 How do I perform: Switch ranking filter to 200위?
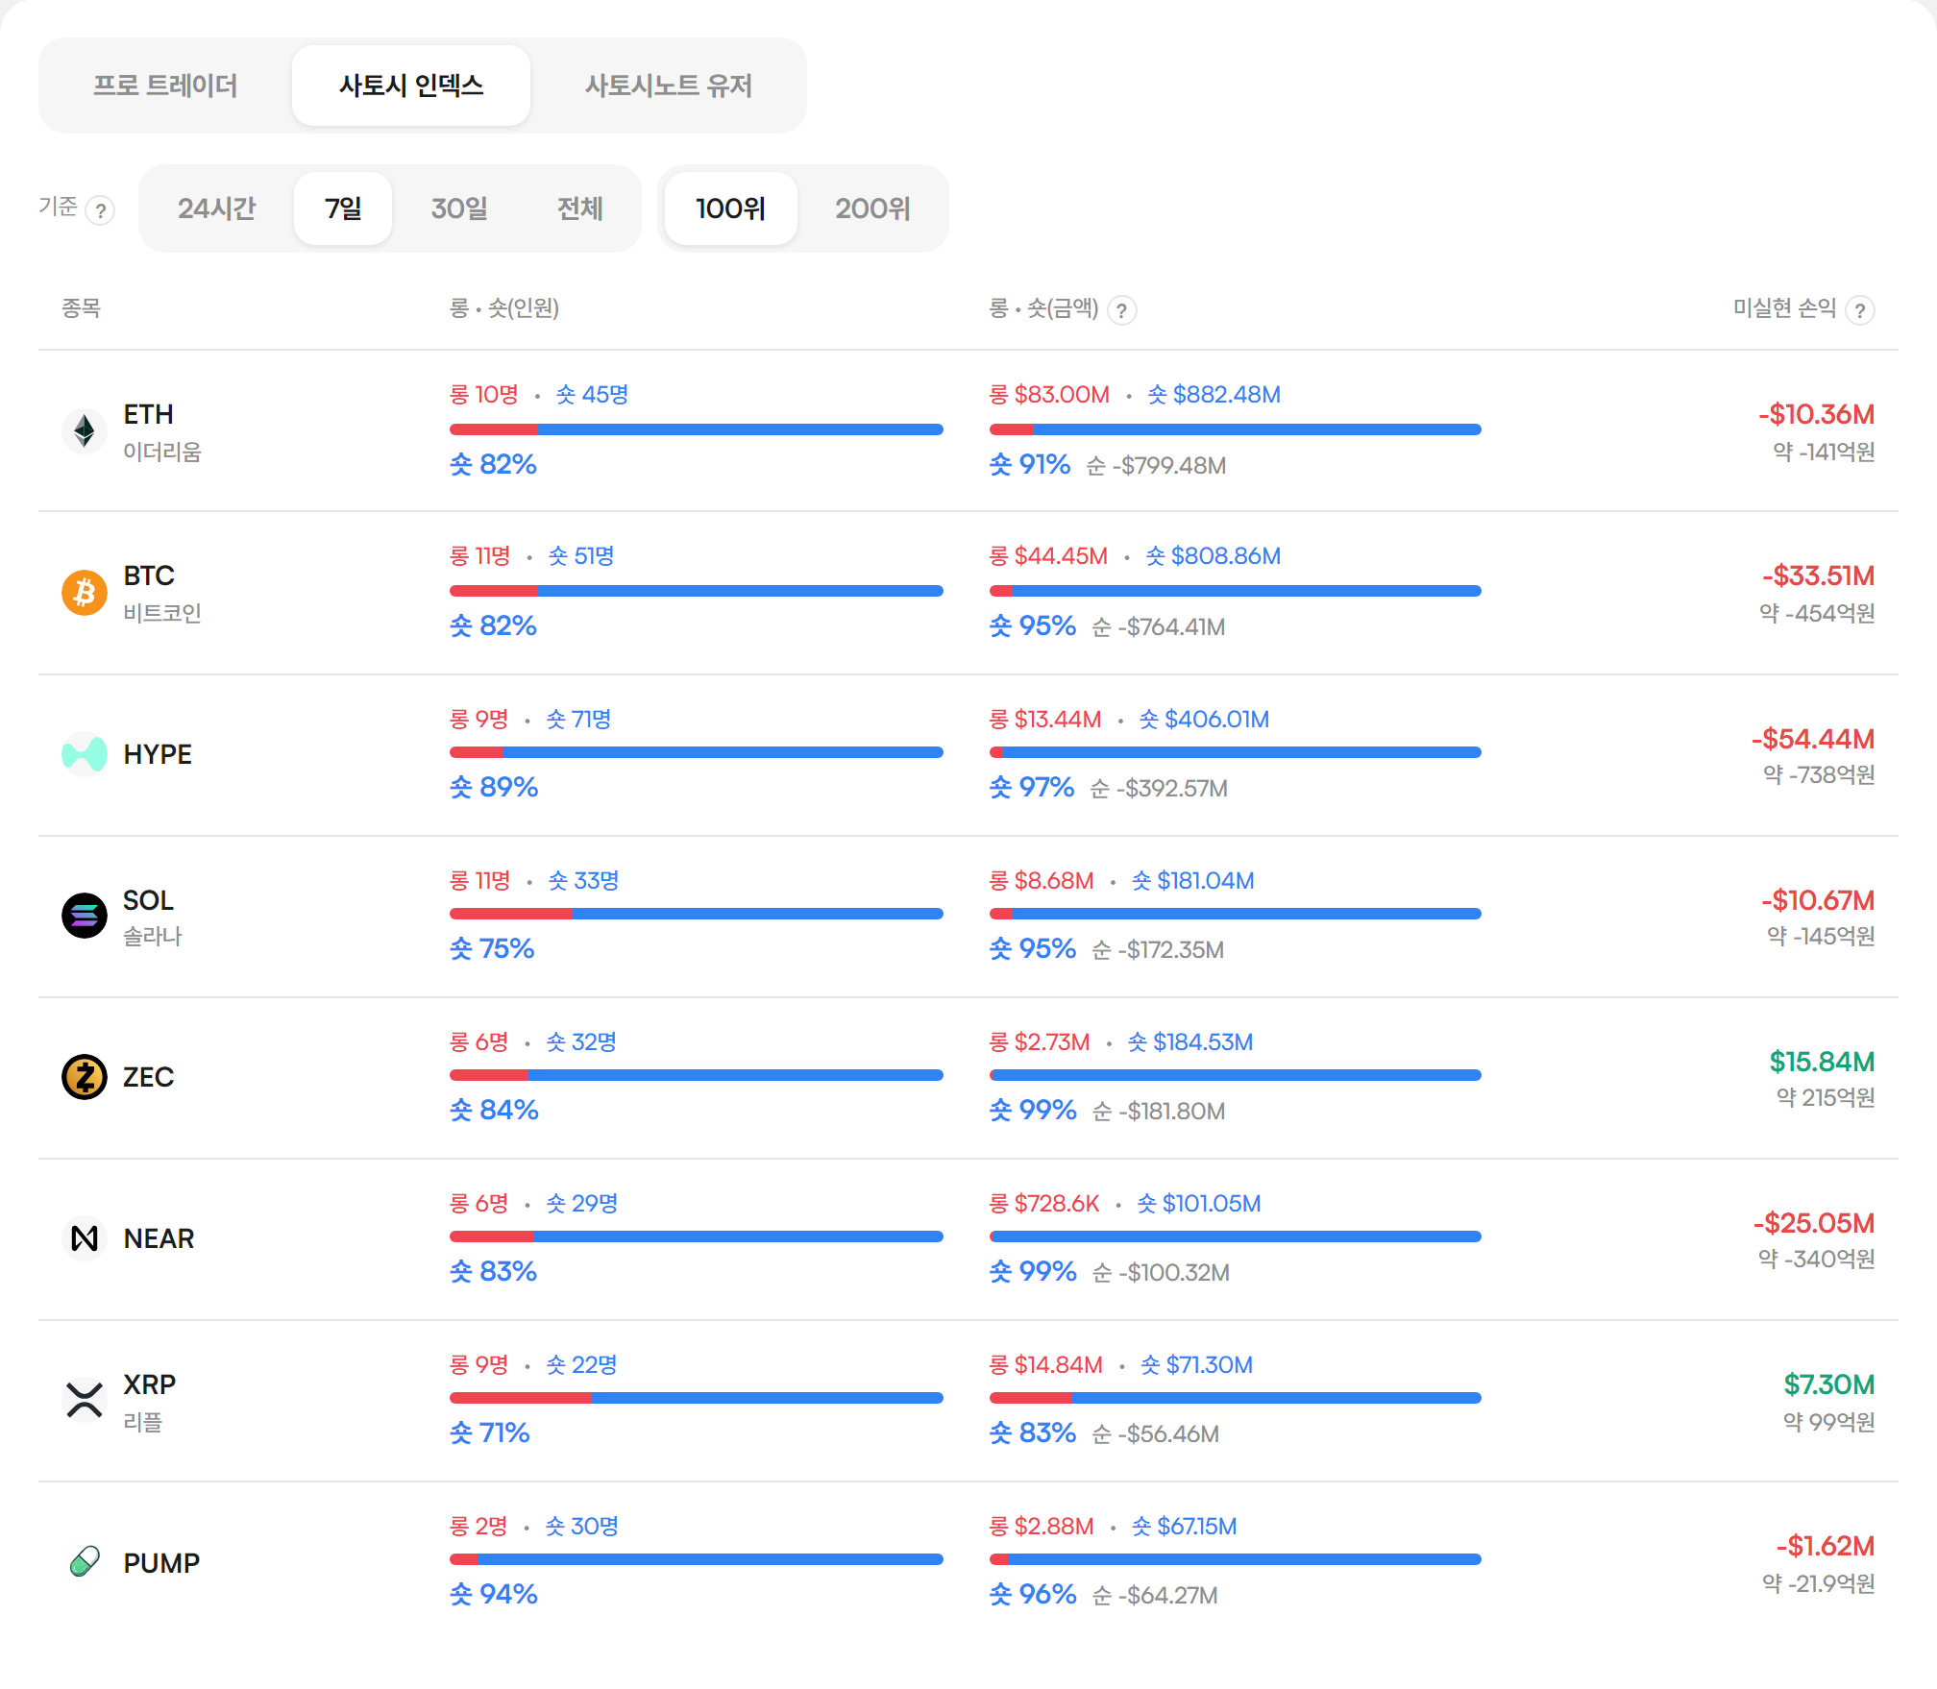click(872, 208)
